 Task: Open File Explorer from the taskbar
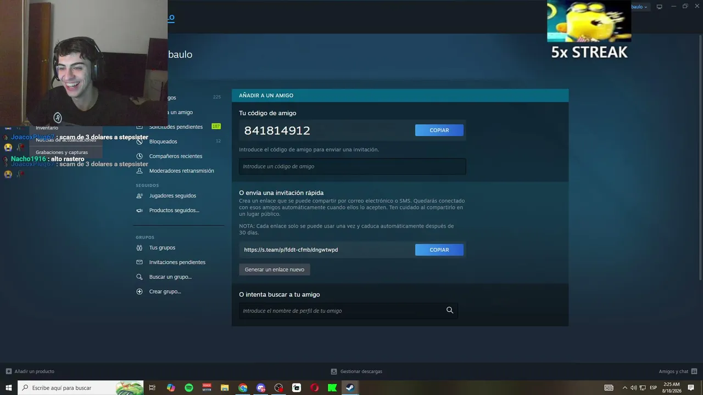[x=225, y=388]
